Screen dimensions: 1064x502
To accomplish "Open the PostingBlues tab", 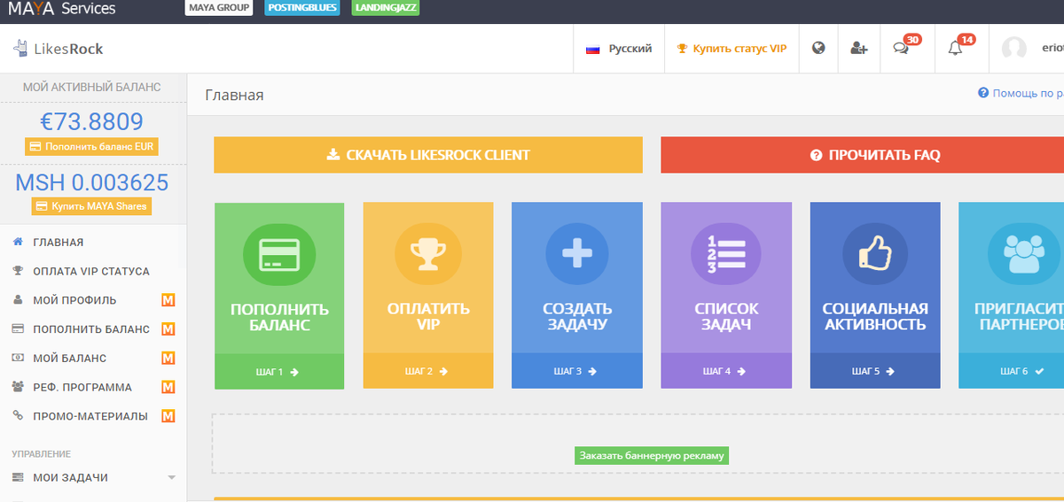I will tap(302, 9).
